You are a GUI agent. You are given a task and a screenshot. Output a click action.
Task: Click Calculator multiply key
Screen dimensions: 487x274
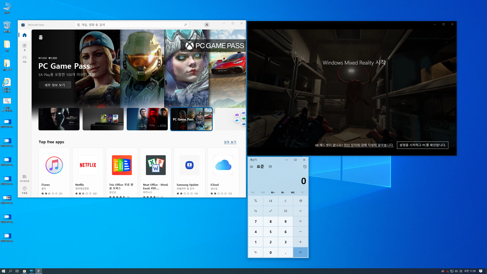coord(300,221)
